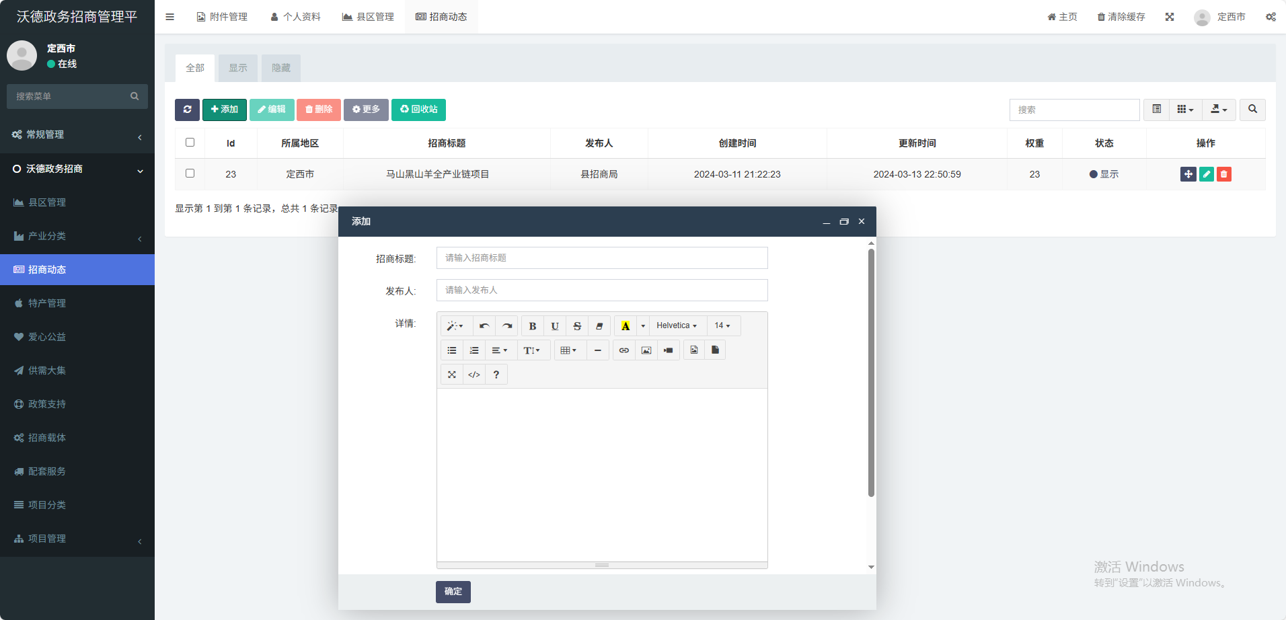Click the yellow highlight color button

coord(625,326)
